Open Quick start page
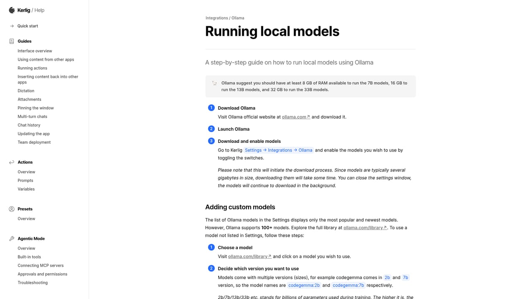532x299 pixels. (28, 26)
